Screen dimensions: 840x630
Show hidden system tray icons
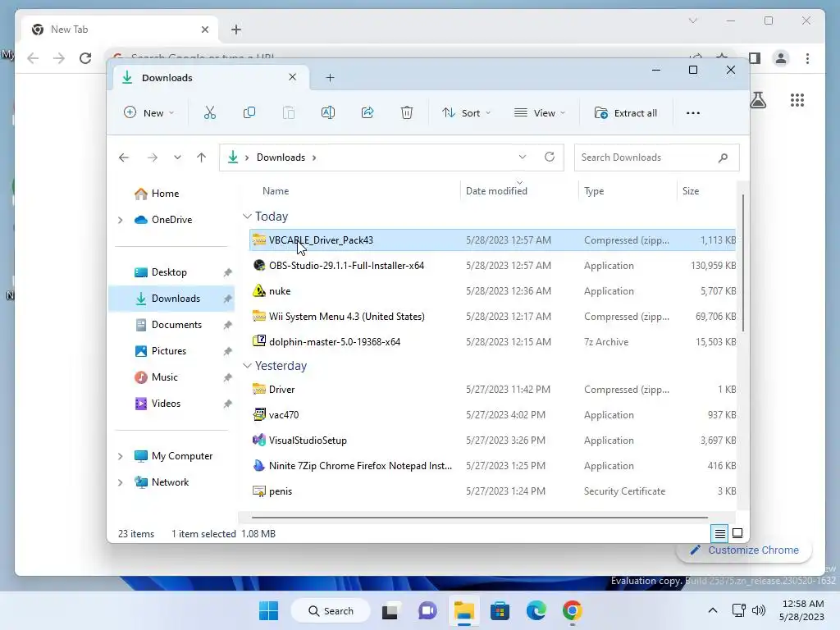pos(713,610)
